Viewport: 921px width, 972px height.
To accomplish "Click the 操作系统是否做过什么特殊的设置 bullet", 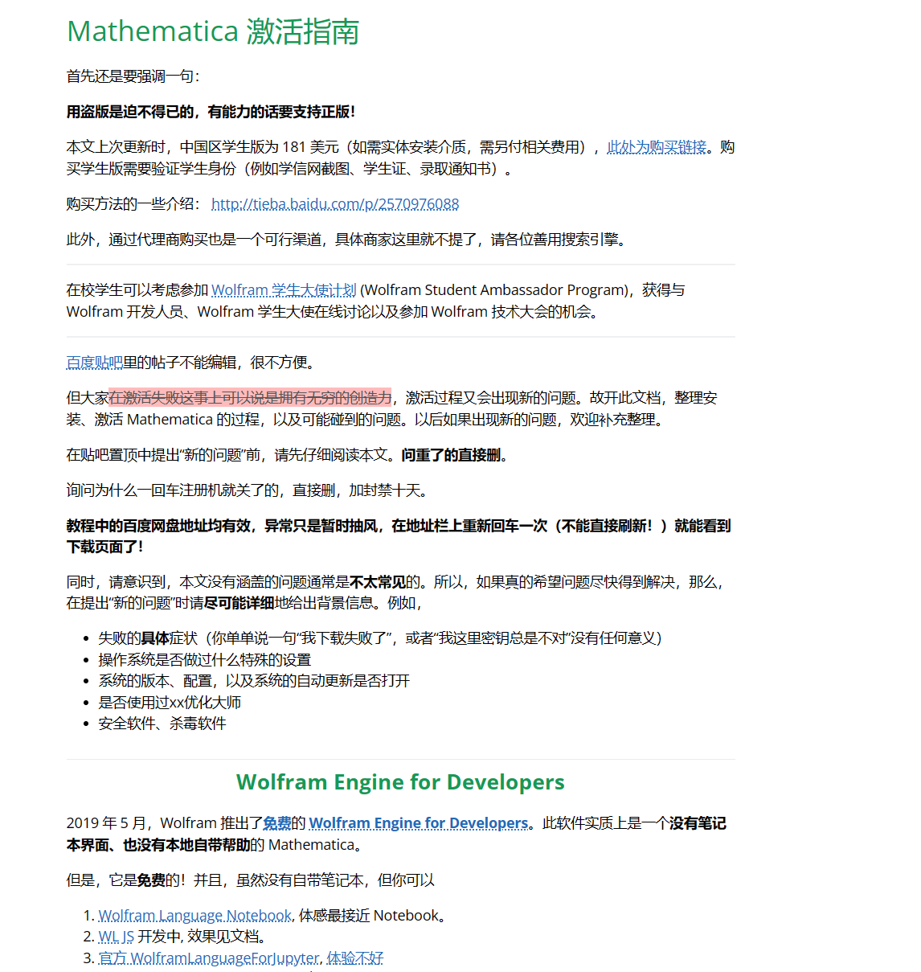I will coord(205,659).
